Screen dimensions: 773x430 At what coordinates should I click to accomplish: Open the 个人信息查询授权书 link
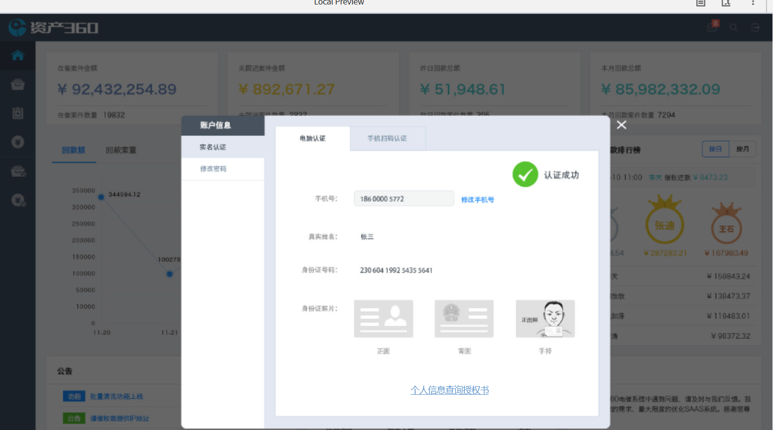(449, 390)
